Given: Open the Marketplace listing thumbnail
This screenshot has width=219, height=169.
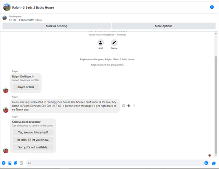Looking at the screenshot, I should pos(5,18).
